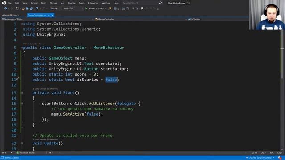This screenshot has height=160, width=285.
Task: Focus the Search (Ctrl+Q) box
Action: coord(140,3)
